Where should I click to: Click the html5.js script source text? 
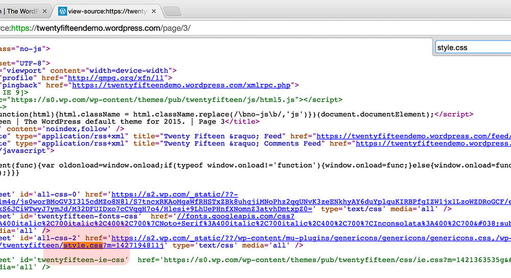(x=153, y=100)
